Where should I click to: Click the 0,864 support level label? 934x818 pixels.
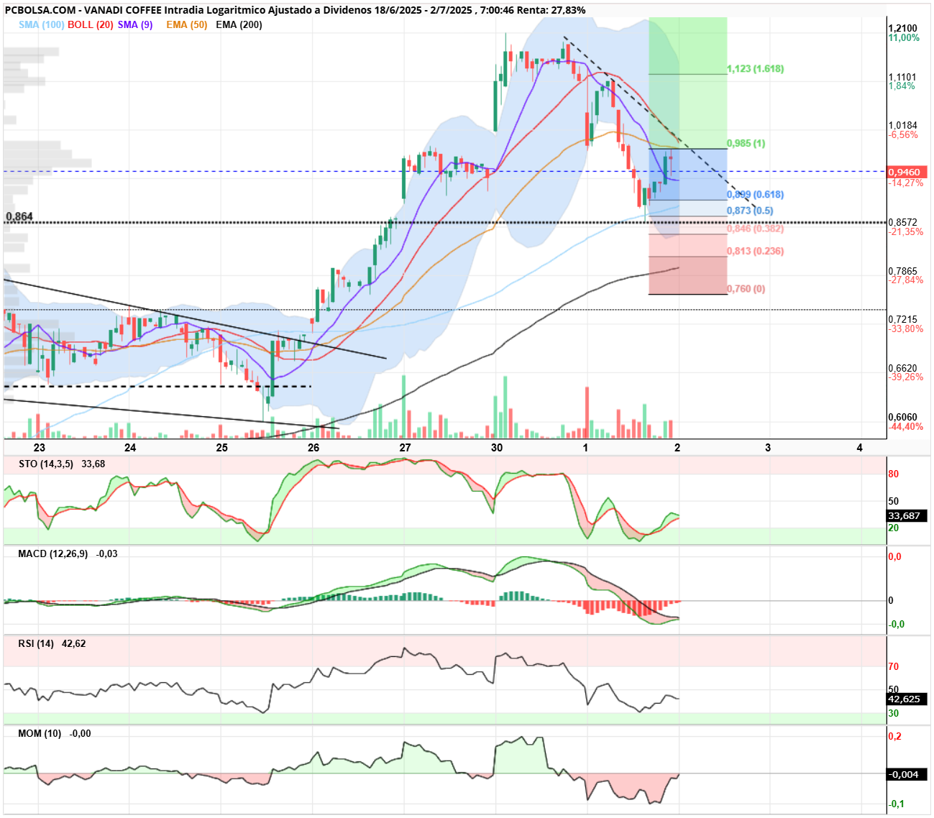(19, 216)
